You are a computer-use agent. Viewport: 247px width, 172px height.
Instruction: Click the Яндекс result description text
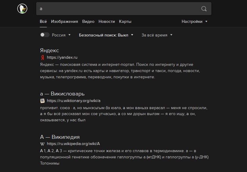[120, 71]
